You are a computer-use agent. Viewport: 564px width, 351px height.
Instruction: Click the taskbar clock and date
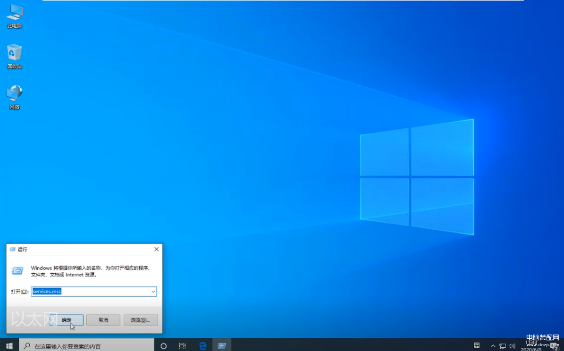click(531, 346)
